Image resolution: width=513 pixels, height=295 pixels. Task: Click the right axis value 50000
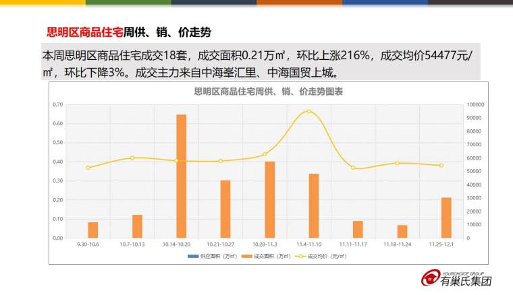point(474,171)
